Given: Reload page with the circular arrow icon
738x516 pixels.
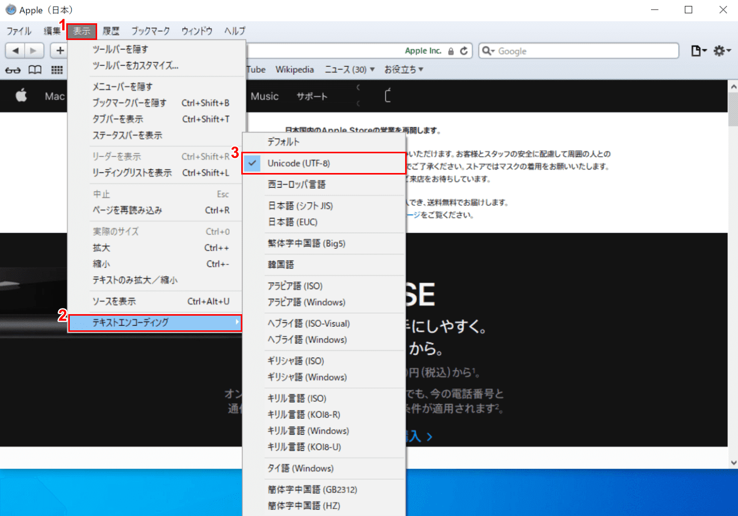Looking at the screenshot, I should (464, 51).
